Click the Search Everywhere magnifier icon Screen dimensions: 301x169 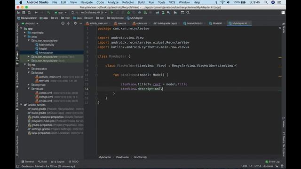pos(188,13)
